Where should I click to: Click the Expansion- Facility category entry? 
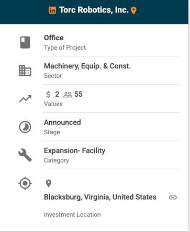[x=75, y=150]
